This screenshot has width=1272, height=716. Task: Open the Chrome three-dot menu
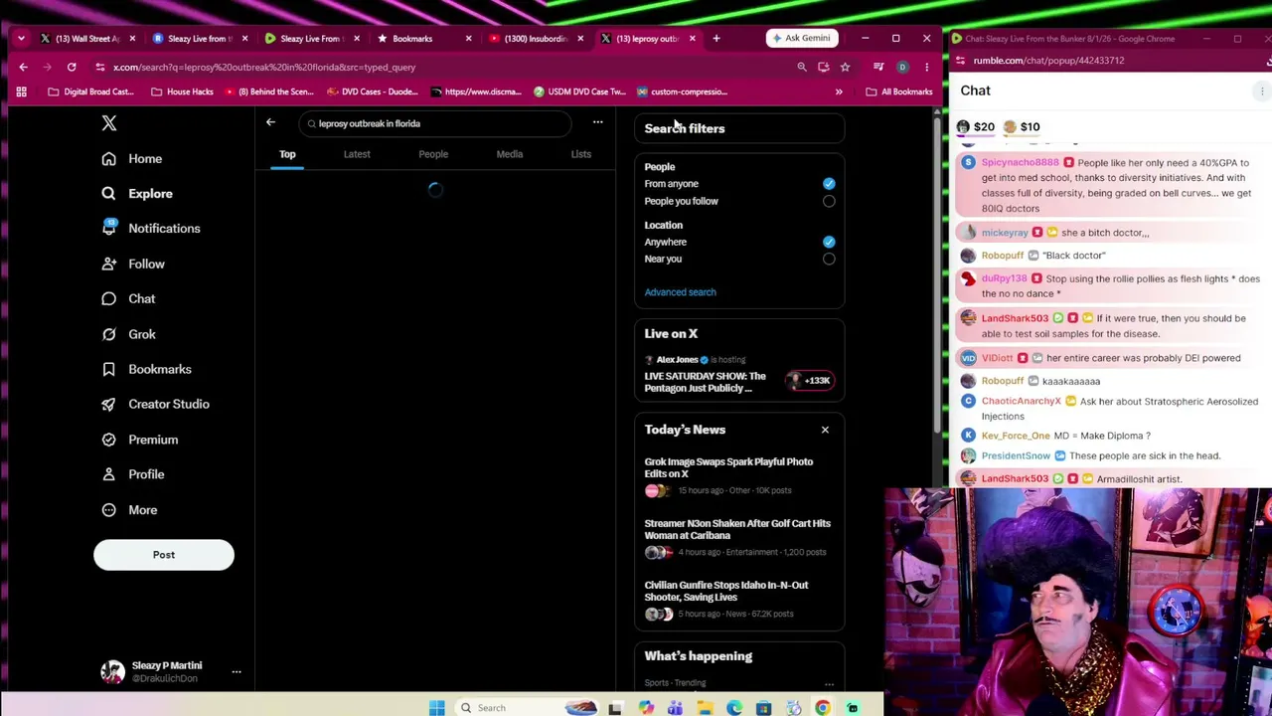[926, 68]
